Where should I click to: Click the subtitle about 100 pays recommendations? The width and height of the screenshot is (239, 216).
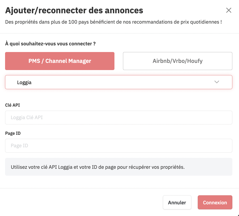click(x=113, y=22)
